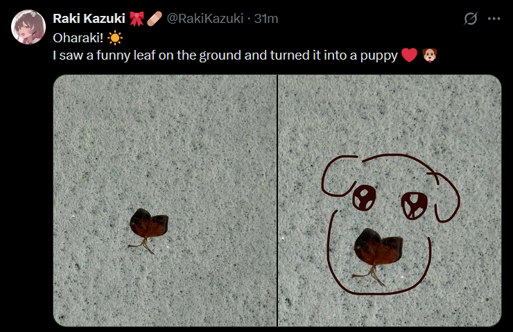Click the bandage emoji beside name
Viewport: 513px width, 332px height.
(154, 19)
